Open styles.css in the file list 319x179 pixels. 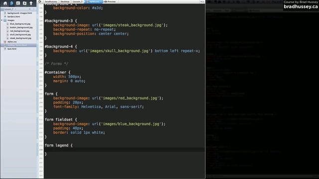pos(12,42)
